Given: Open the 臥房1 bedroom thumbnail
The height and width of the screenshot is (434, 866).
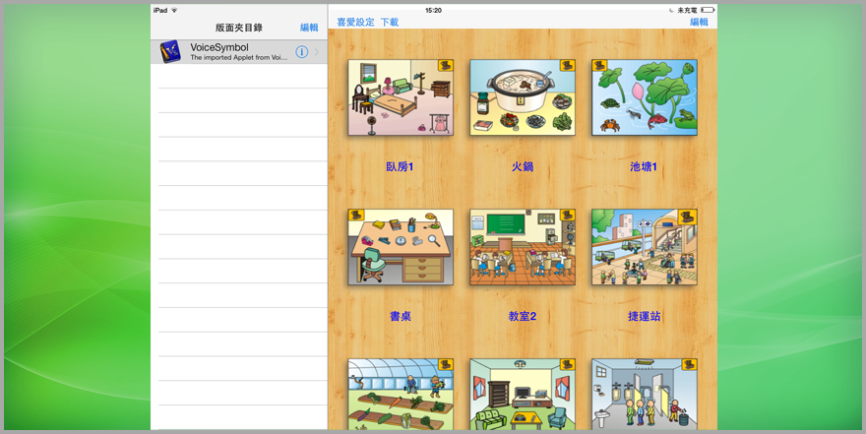Looking at the screenshot, I should pyautogui.click(x=401, y=97).
